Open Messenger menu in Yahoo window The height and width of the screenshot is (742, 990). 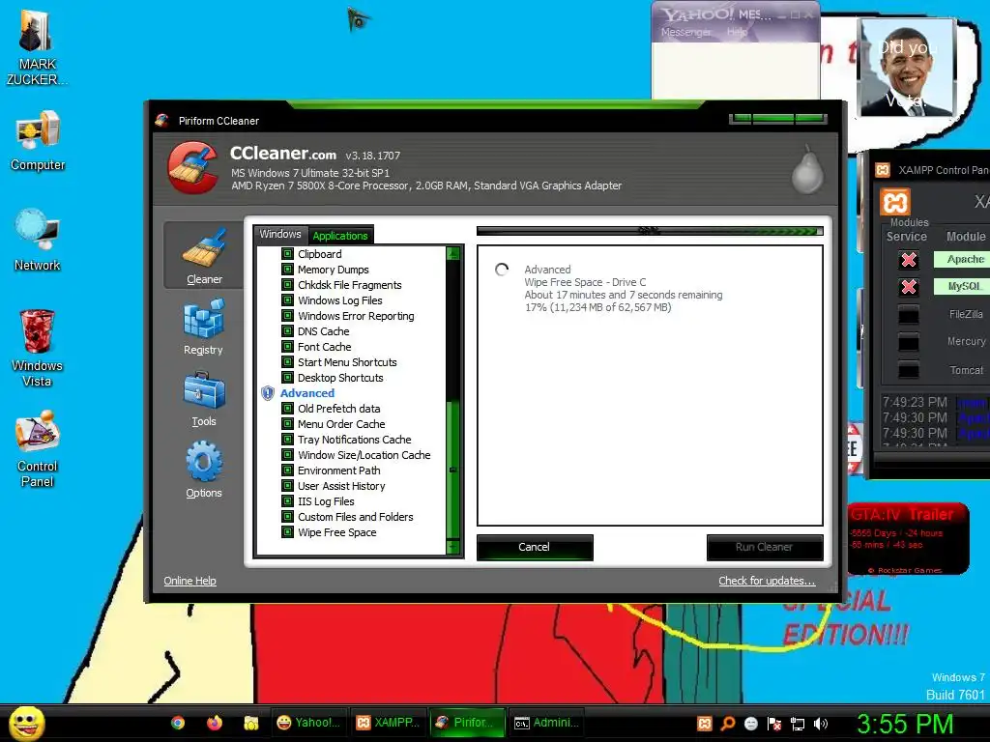(x=685, y=32)
